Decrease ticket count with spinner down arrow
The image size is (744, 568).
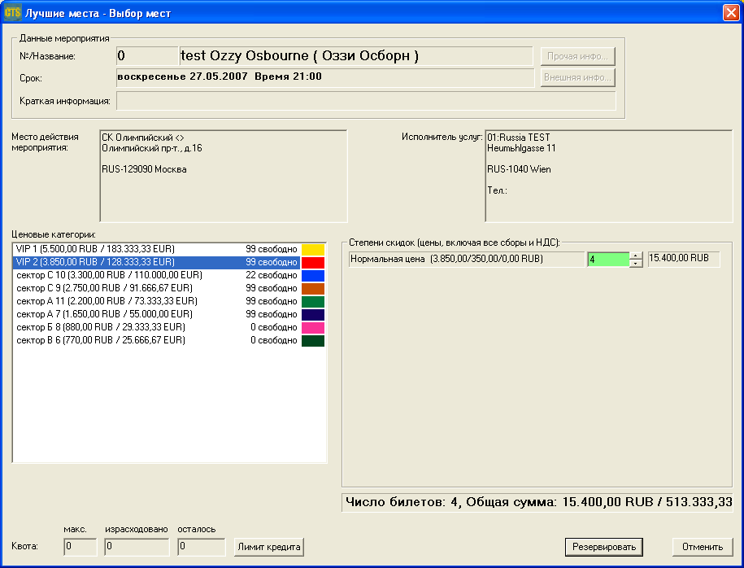coord(636,264)
